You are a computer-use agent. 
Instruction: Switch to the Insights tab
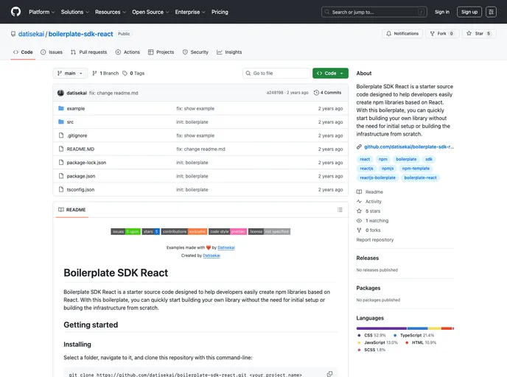pos(229,52)
